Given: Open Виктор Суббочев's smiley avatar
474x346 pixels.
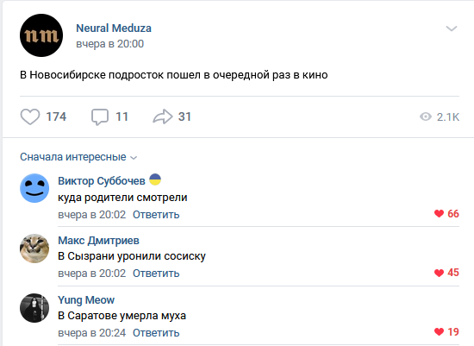Looking at the screenshot, I should point(34,188).
